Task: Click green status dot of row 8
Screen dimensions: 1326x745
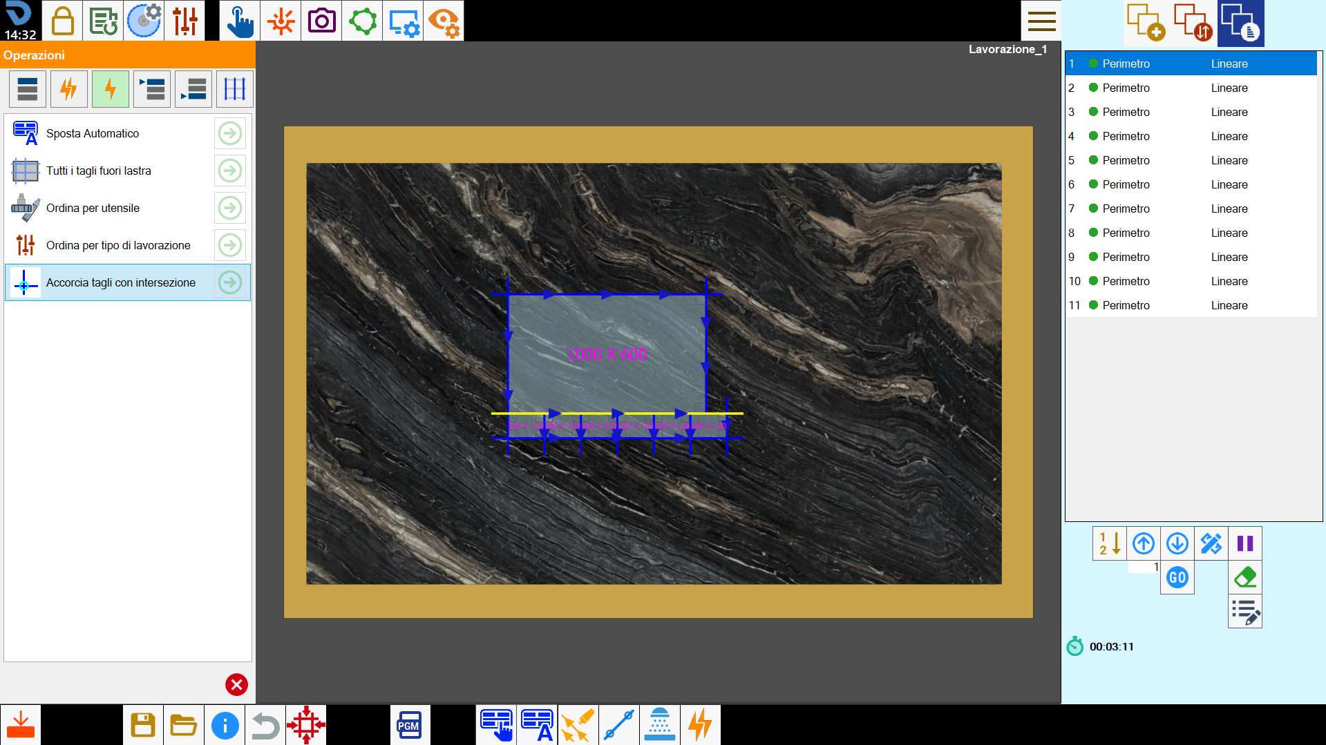Action: (x=1093, y=233)
